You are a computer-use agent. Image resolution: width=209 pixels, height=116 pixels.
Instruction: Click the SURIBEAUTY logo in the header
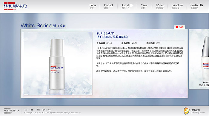tap(16, 6)
